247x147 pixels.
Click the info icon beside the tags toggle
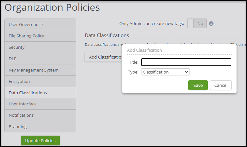[x=211, y=24]
